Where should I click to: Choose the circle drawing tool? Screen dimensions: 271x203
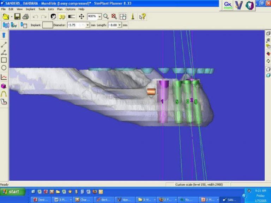tap(4, 68)
